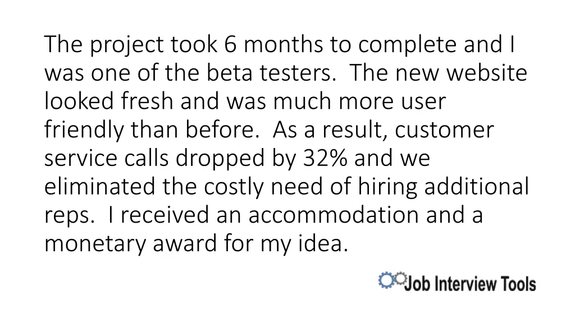Click the word "idea" ending the paragraph

[x=328, y=244]
